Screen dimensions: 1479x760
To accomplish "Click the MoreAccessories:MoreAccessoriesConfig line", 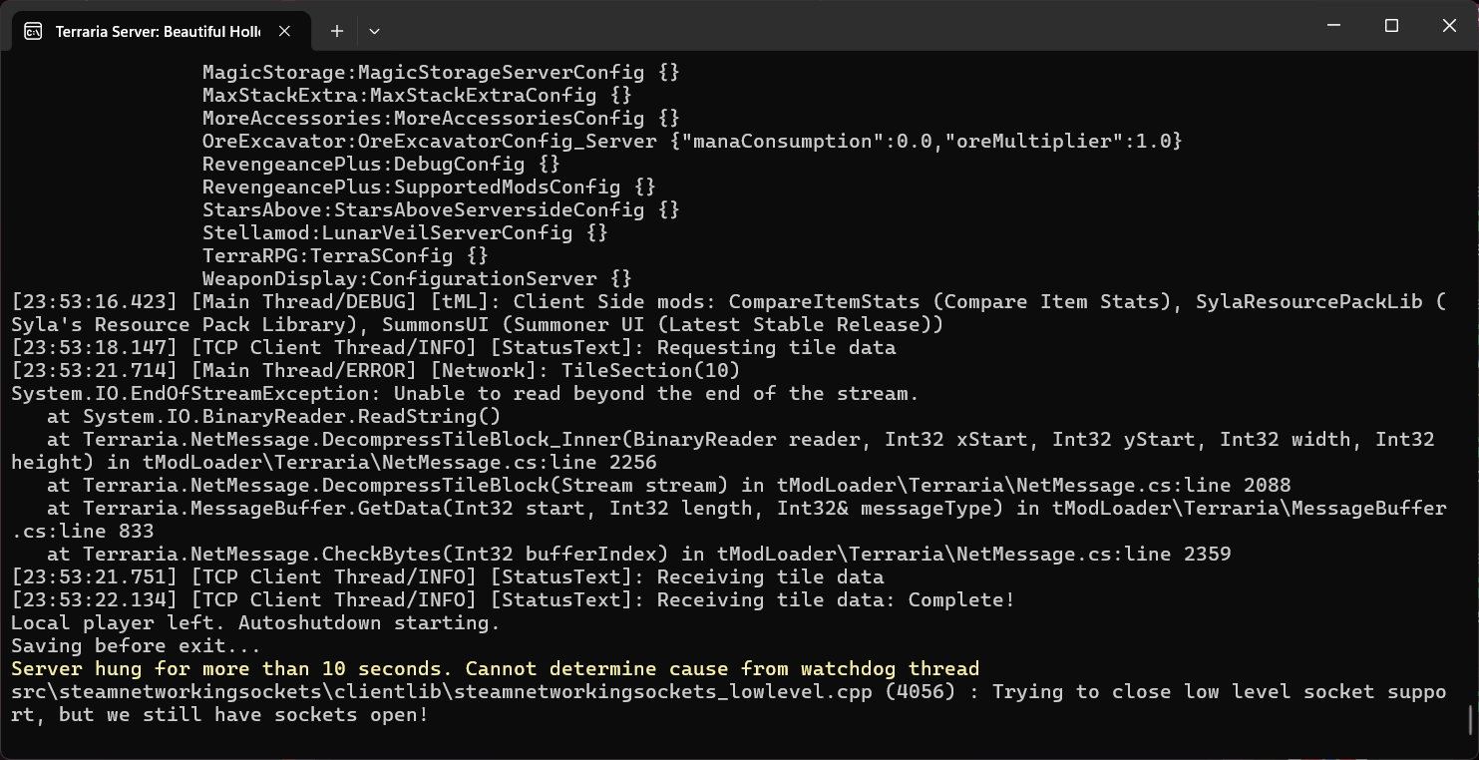I will (441, 118).
